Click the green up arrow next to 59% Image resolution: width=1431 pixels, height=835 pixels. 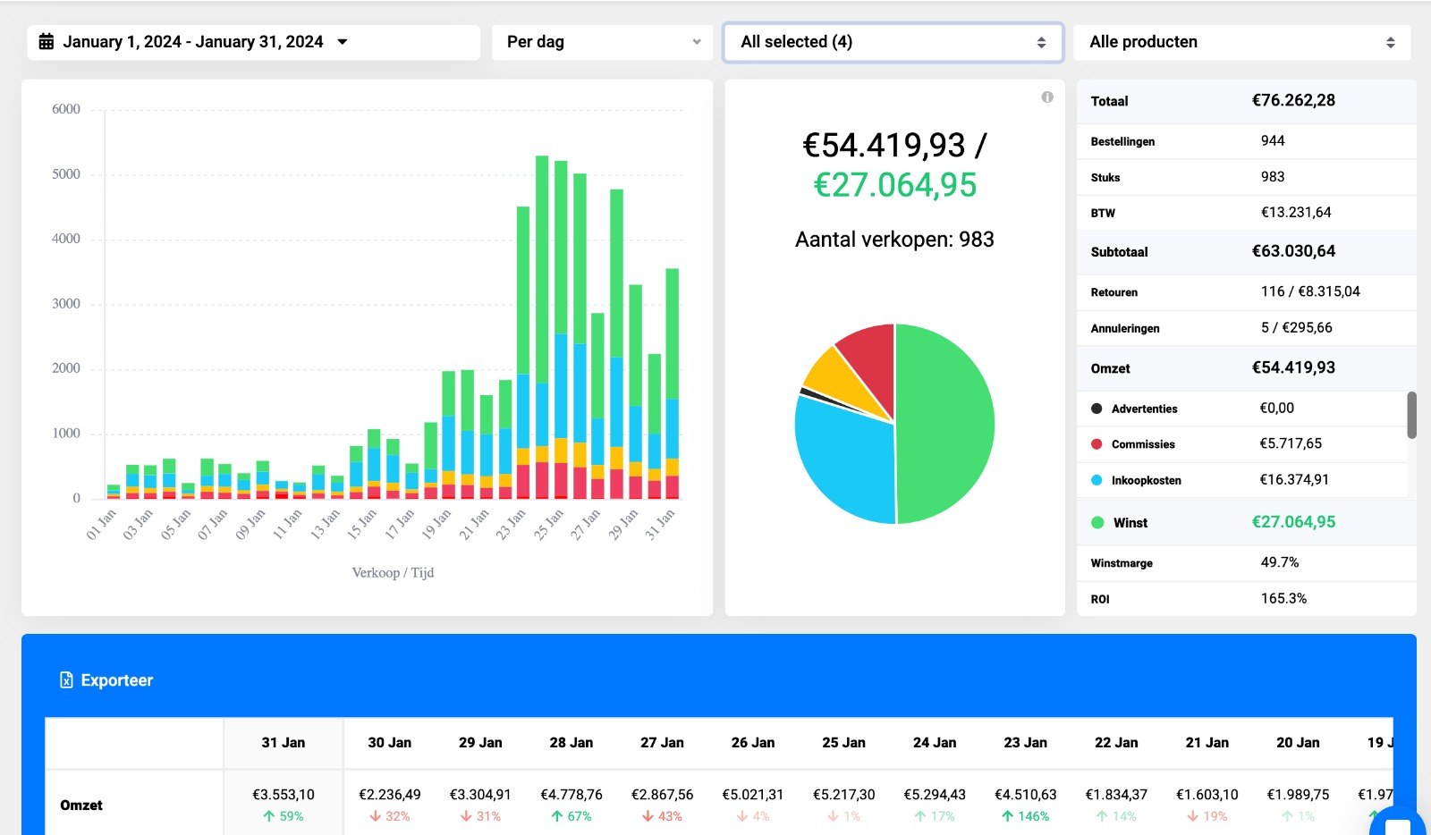268,816
